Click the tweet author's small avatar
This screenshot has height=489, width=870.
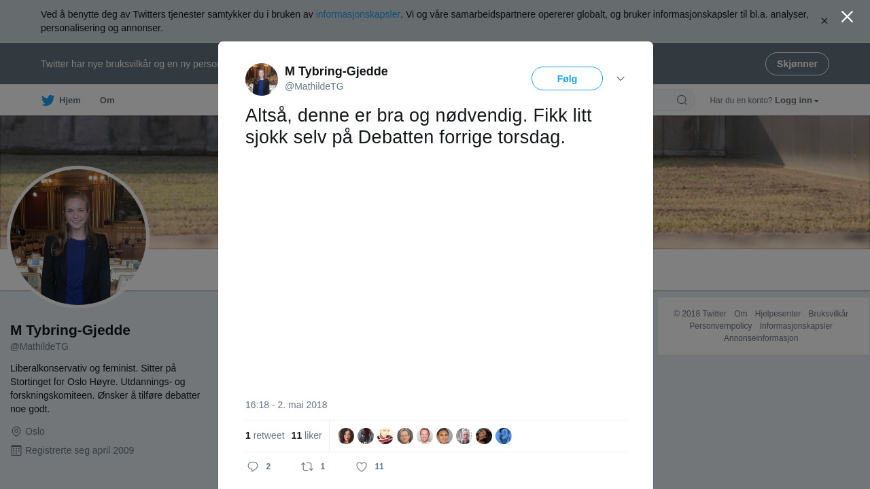[262, 79]
